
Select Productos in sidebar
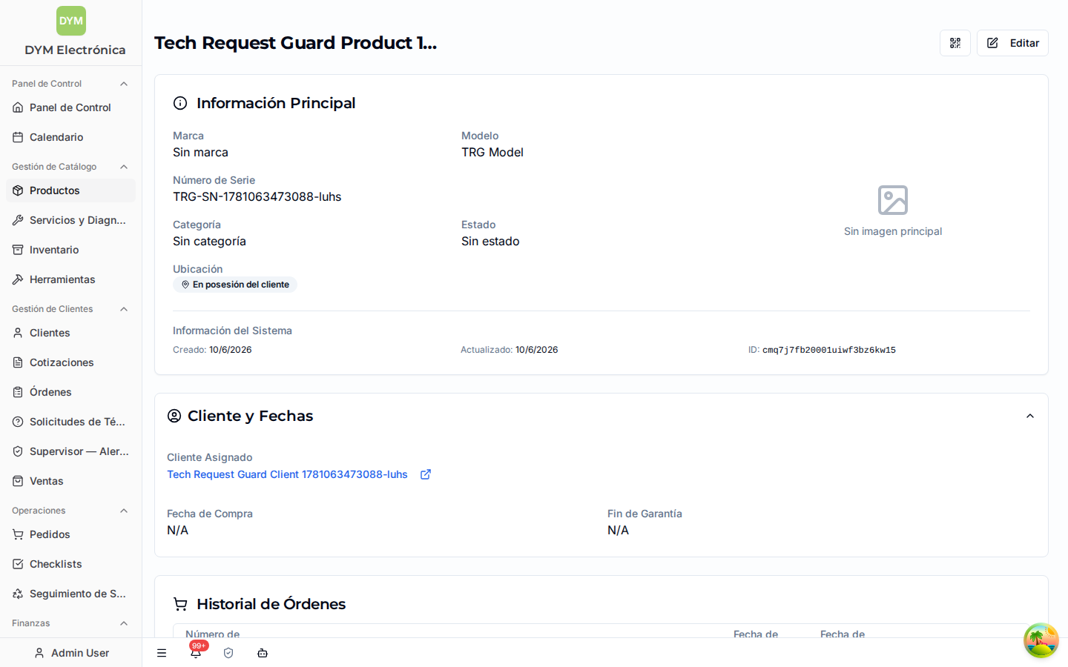coord(70,190)
